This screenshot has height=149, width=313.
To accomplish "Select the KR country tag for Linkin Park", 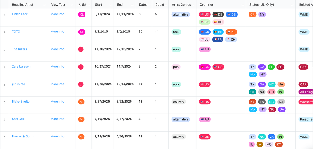I will coord(205,22).
